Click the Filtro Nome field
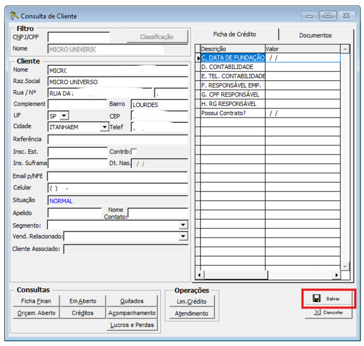This screenshot has height=346, width=364. click(118, 49)
